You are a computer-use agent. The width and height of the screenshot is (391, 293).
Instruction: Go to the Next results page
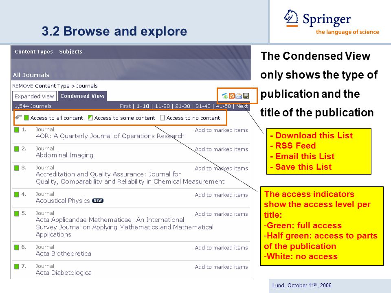coord(242,106)
